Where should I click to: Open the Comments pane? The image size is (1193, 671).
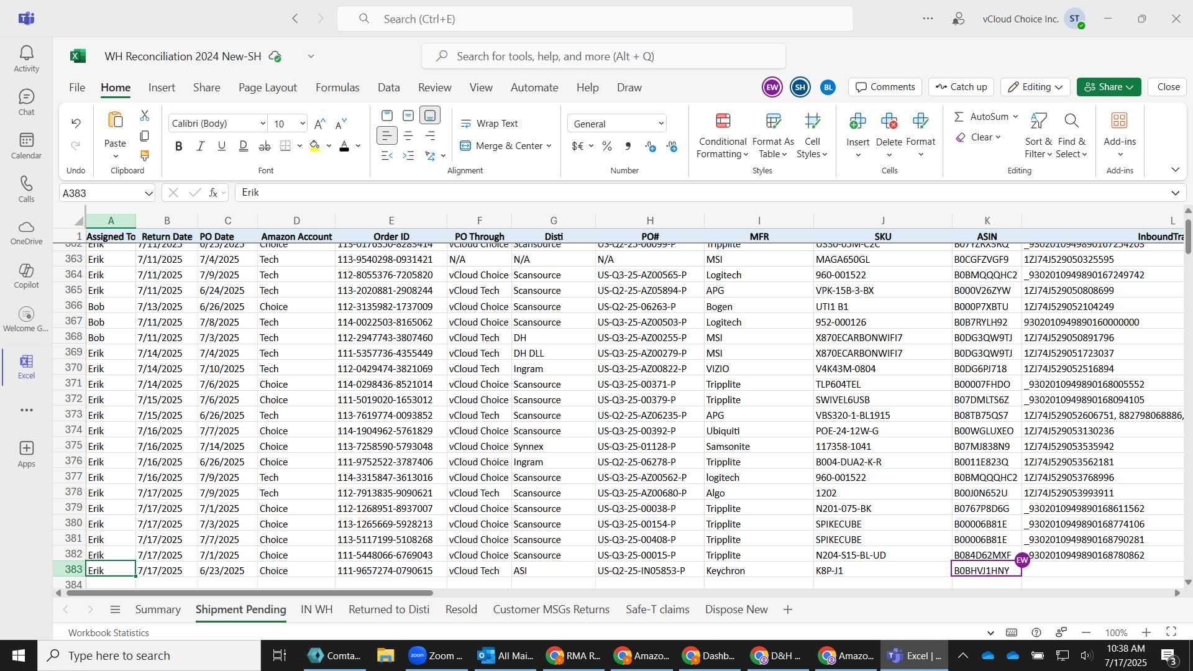(885, 87)
